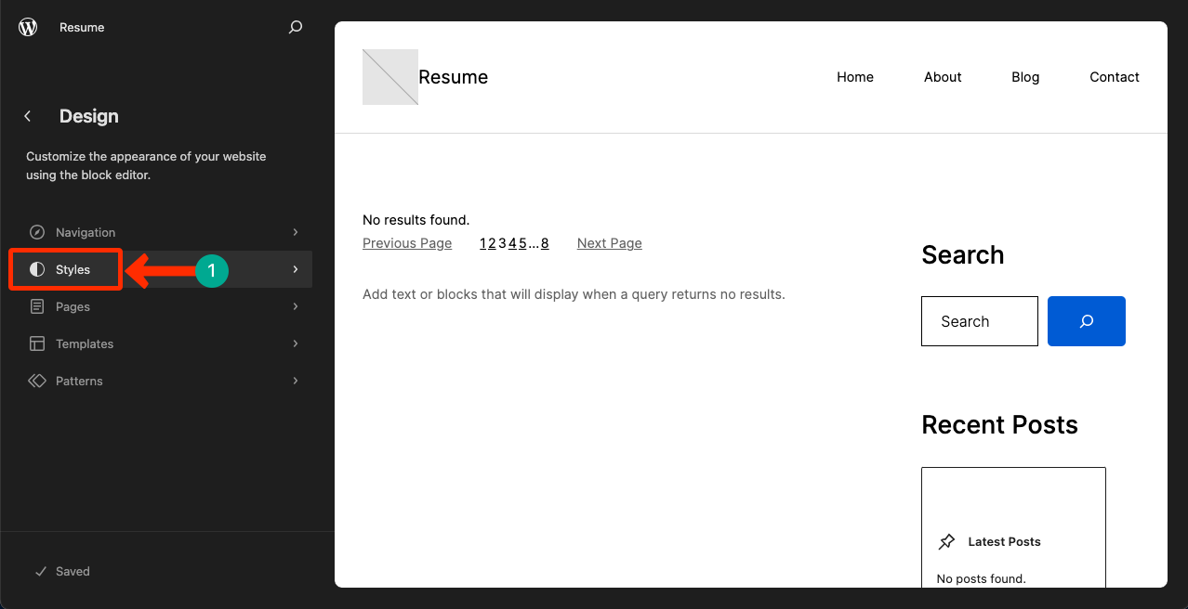Image resolution: width=1188 pixels, height=609 pixels.
Task: Follow the Next Page link
Action: (609, 243)
